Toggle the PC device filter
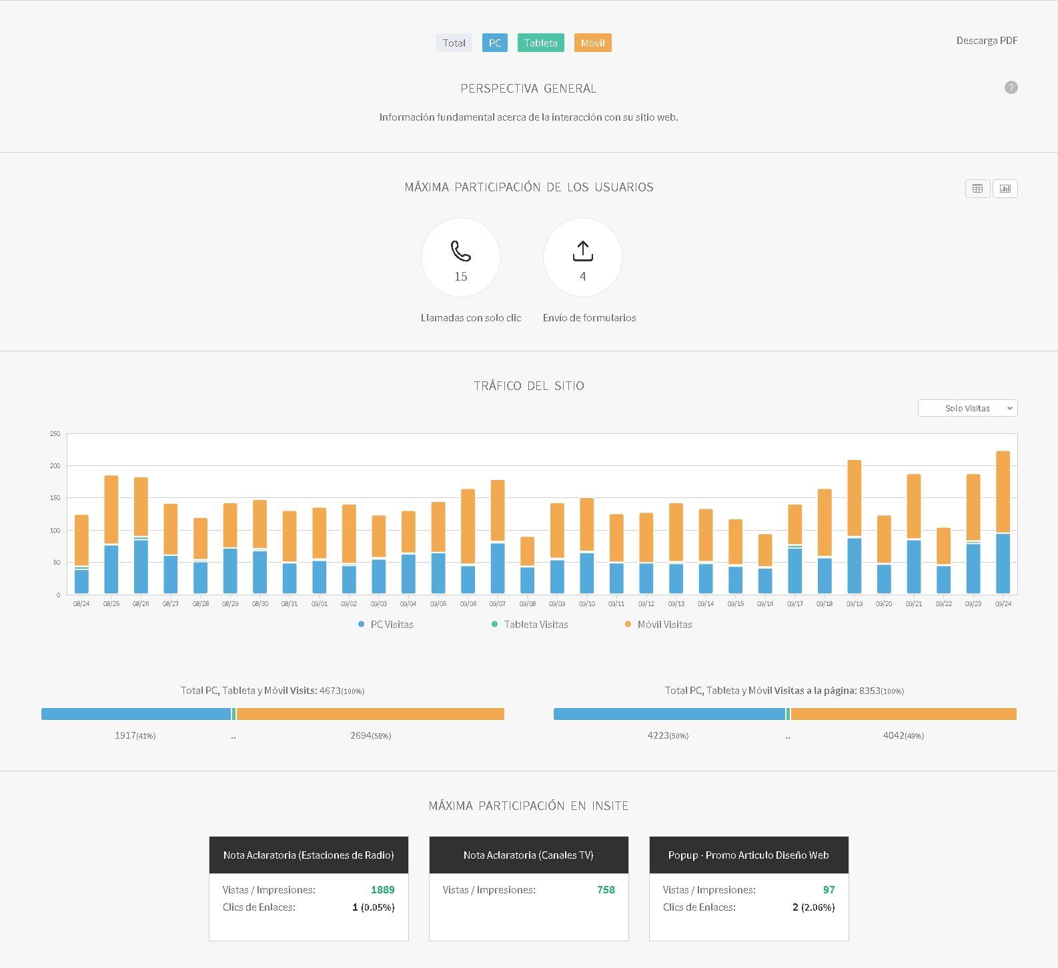This screenshot has height=968, width=1058. (495, 43)
